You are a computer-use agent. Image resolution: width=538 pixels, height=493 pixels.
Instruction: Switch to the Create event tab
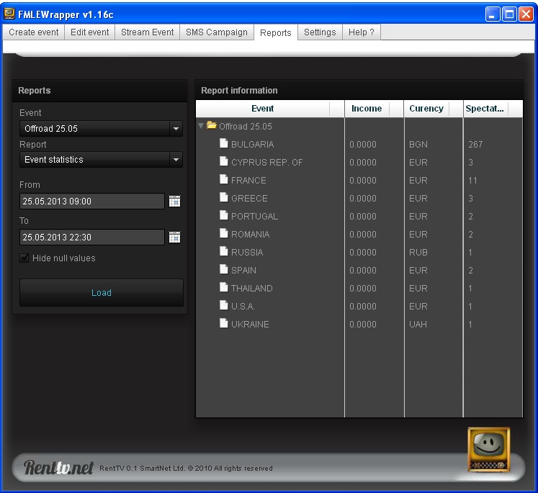pyautogui.click(x=34, y=32)
